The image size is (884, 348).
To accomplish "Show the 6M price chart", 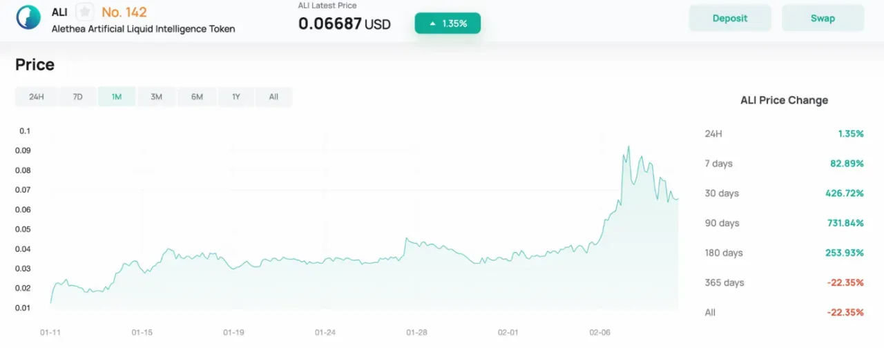I will pos(197,97).
